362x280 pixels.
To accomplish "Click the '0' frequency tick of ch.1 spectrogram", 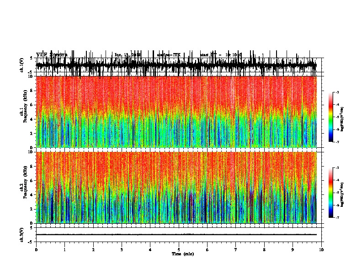I will point(32,147).
